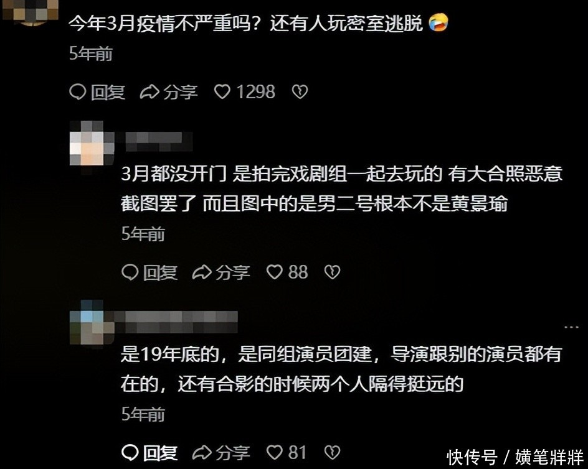Share the top comment about 密室逃脱
This screenshot has width=588, height=469.
pos(169,92)
